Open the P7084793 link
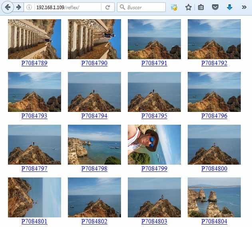 point(34,116)
